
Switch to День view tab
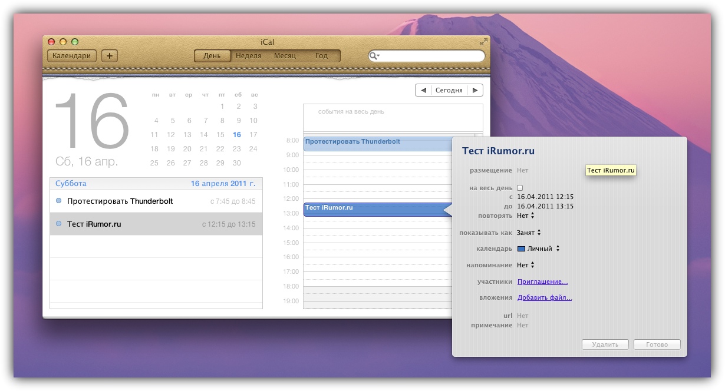click(x=212, y=56)
